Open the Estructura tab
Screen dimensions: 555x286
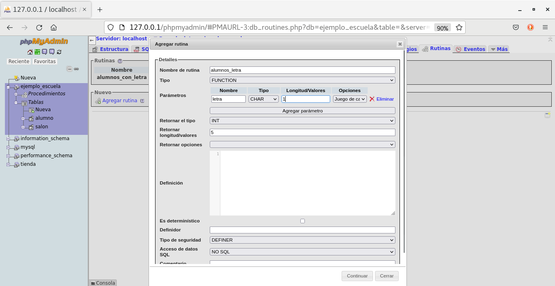click(110, 49)
